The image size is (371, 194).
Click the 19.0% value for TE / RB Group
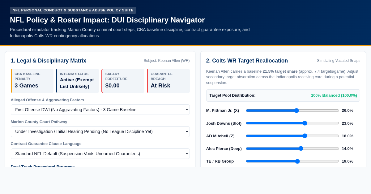coord(348,161)
